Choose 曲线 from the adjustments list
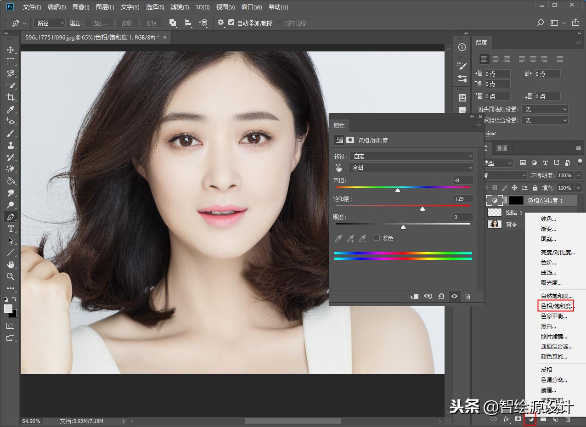 [550, 272]
